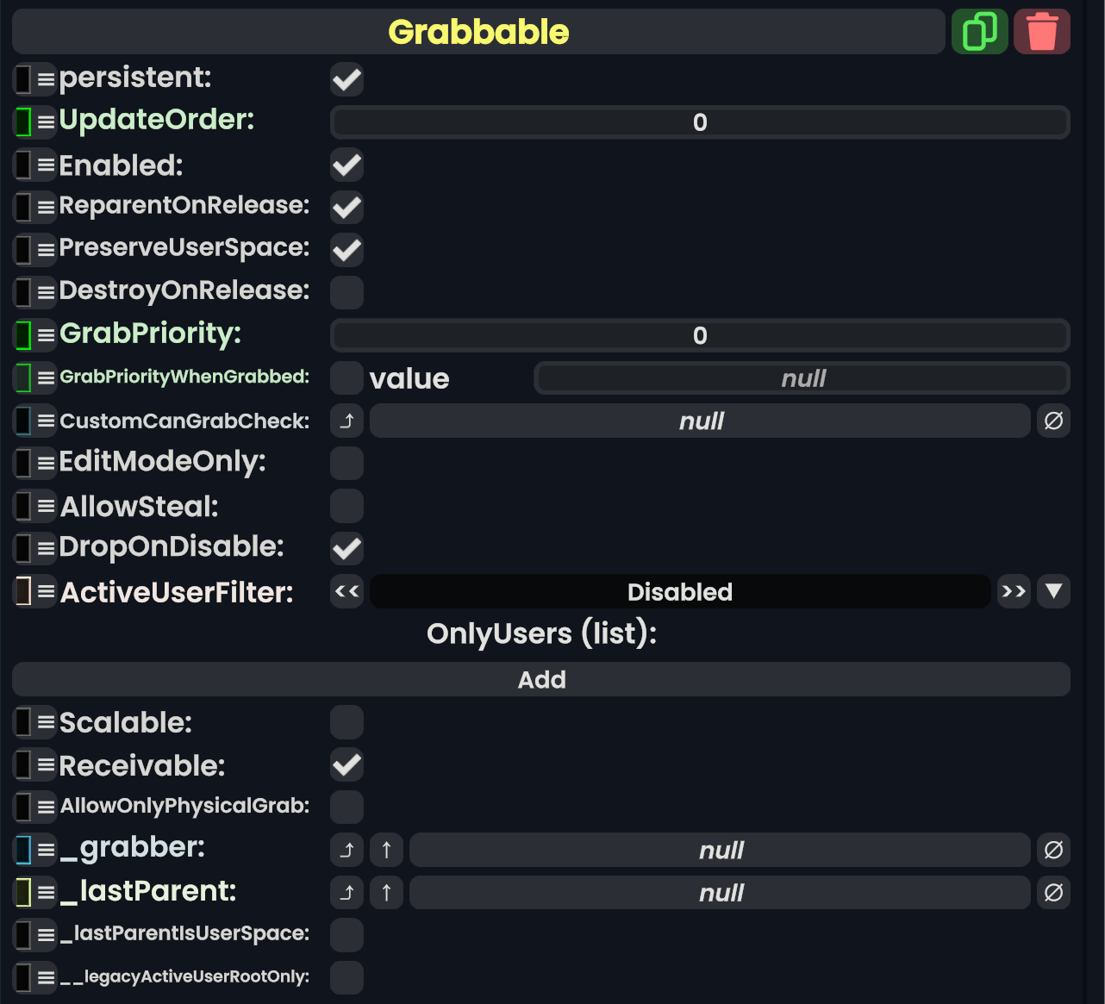Click the _grabber up arrow icon
The image size is (1105, 1004).
[386, 850]
